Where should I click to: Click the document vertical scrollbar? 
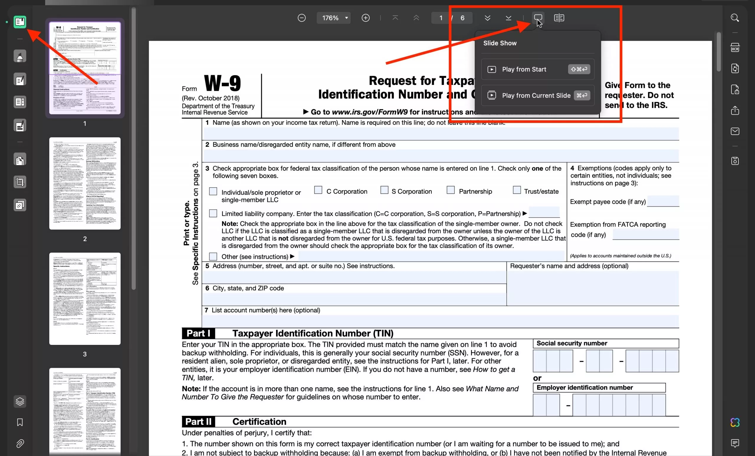tap(718, 52)
